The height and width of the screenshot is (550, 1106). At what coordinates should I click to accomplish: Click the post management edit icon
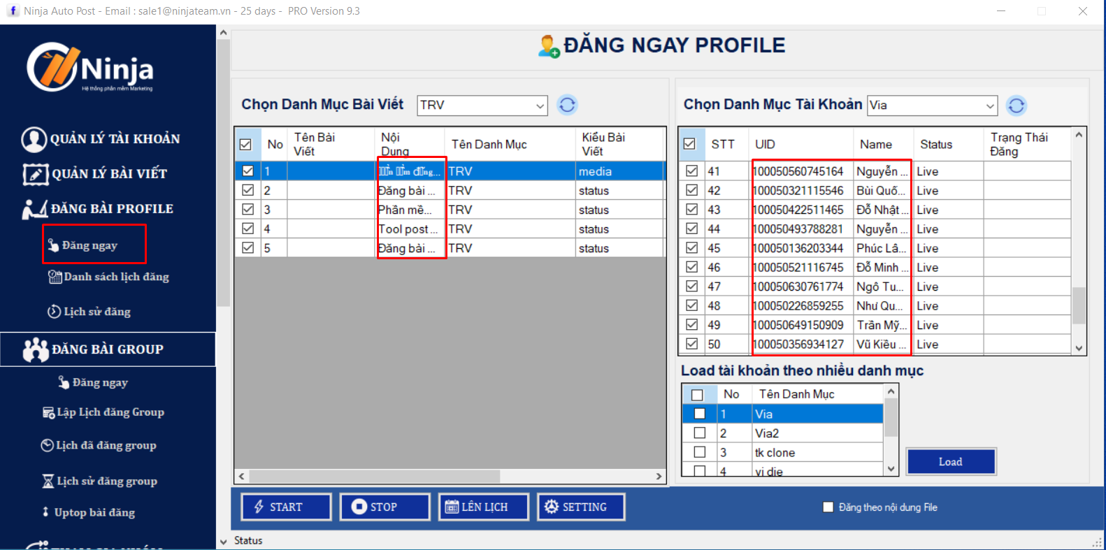point(36,174)
